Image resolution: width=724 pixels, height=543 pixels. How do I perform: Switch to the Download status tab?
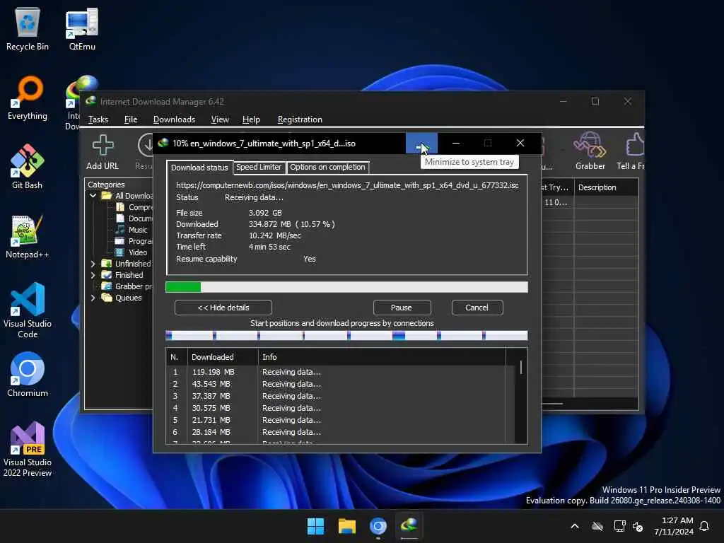pyautogui.click(x=199, y=167)
